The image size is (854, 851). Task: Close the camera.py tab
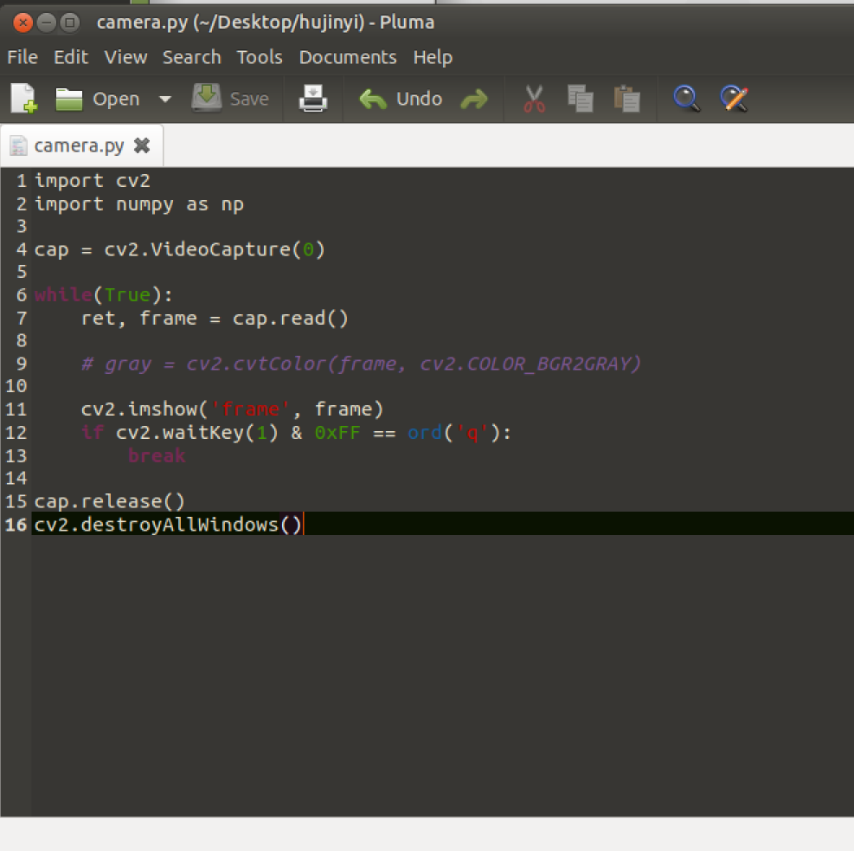(x=142, y=145)
